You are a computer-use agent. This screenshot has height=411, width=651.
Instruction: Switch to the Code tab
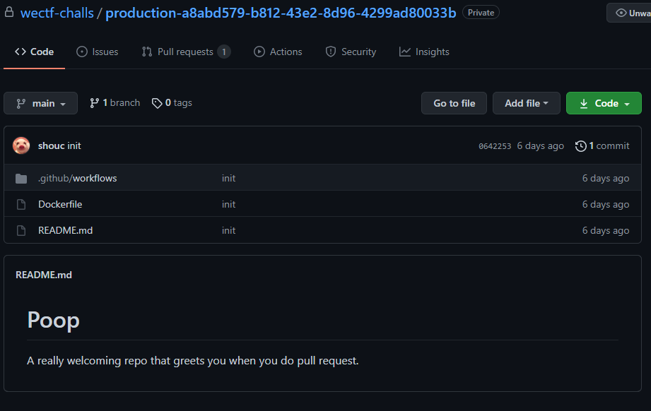[x=34, y=52]
